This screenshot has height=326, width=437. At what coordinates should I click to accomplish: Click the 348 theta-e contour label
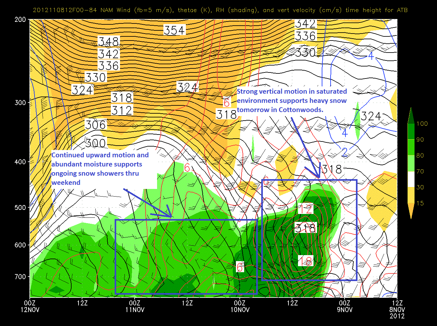point(108,41)
